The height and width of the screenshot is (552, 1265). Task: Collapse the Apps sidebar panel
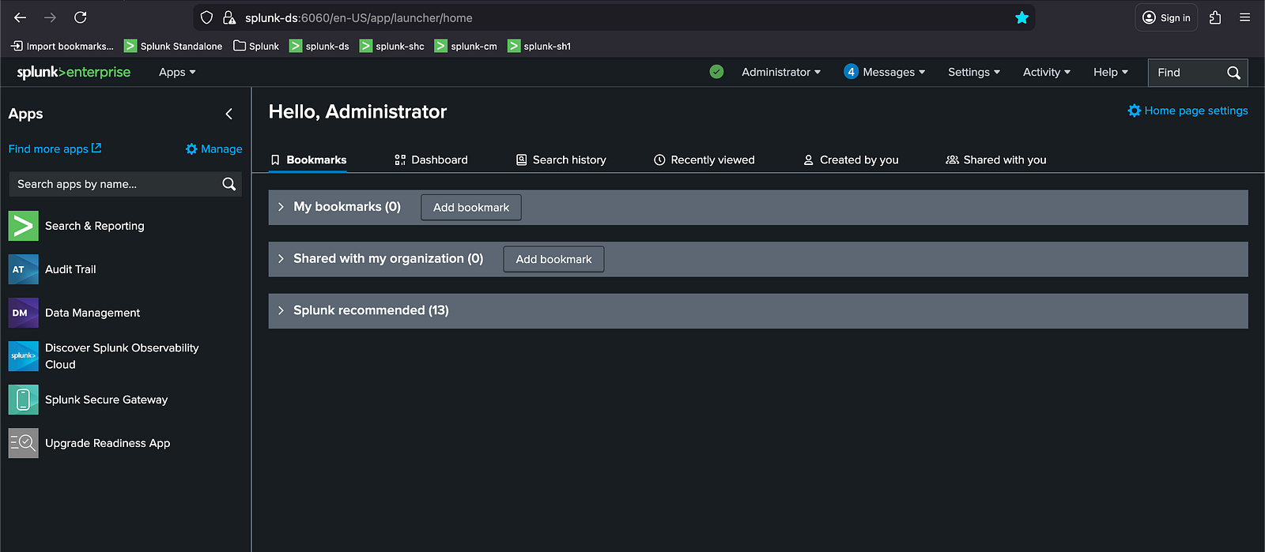(229, 114)
